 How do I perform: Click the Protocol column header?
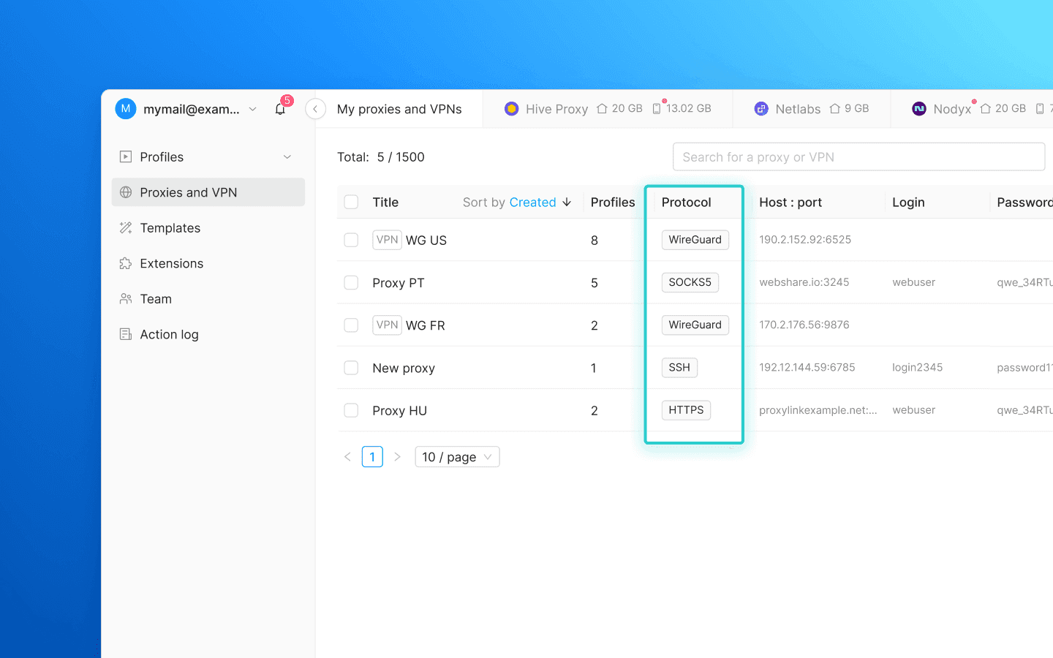coord(686,203)
